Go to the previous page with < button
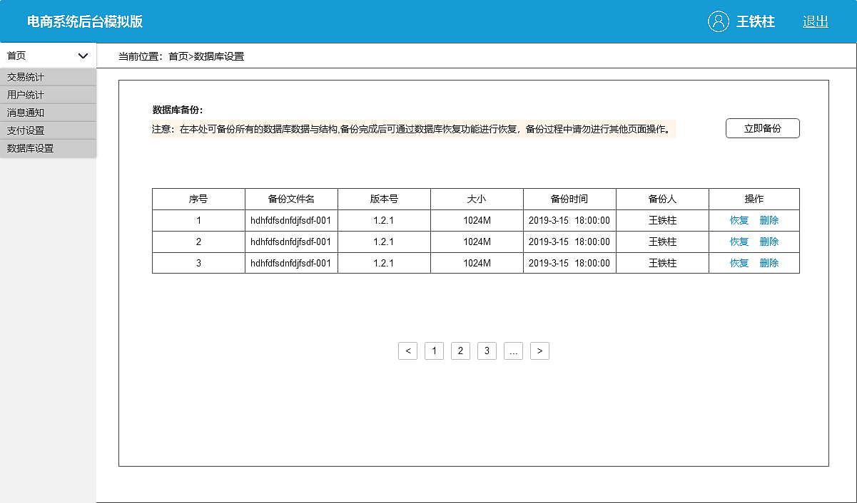 coord(407,351)
